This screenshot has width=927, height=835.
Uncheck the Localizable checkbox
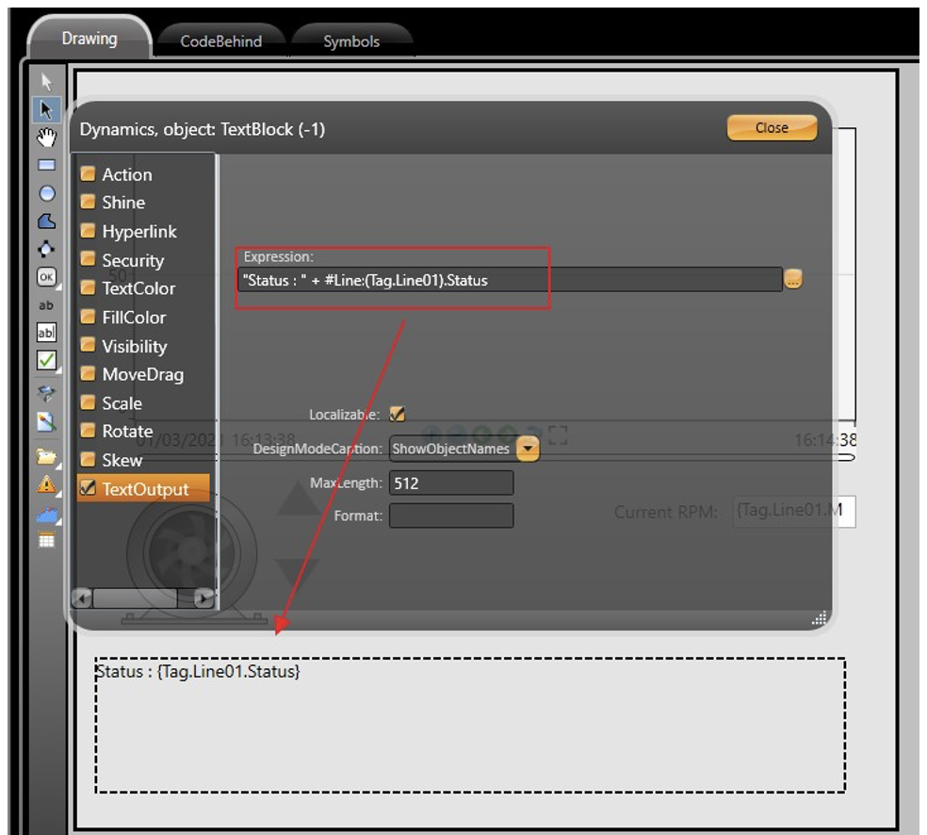[x=398, y=414]
